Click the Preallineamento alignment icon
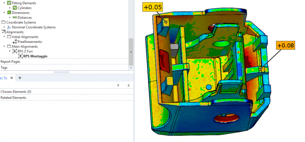 [x=15, y=42]
